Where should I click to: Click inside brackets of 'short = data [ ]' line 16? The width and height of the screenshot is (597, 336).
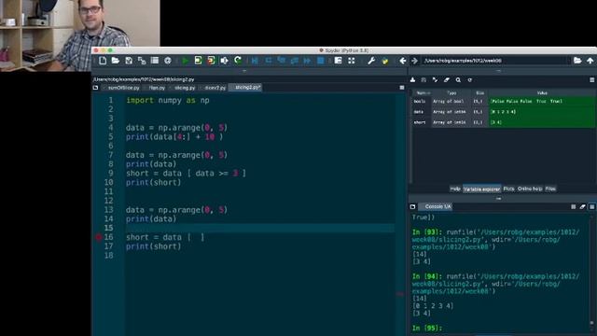(196, 237)
